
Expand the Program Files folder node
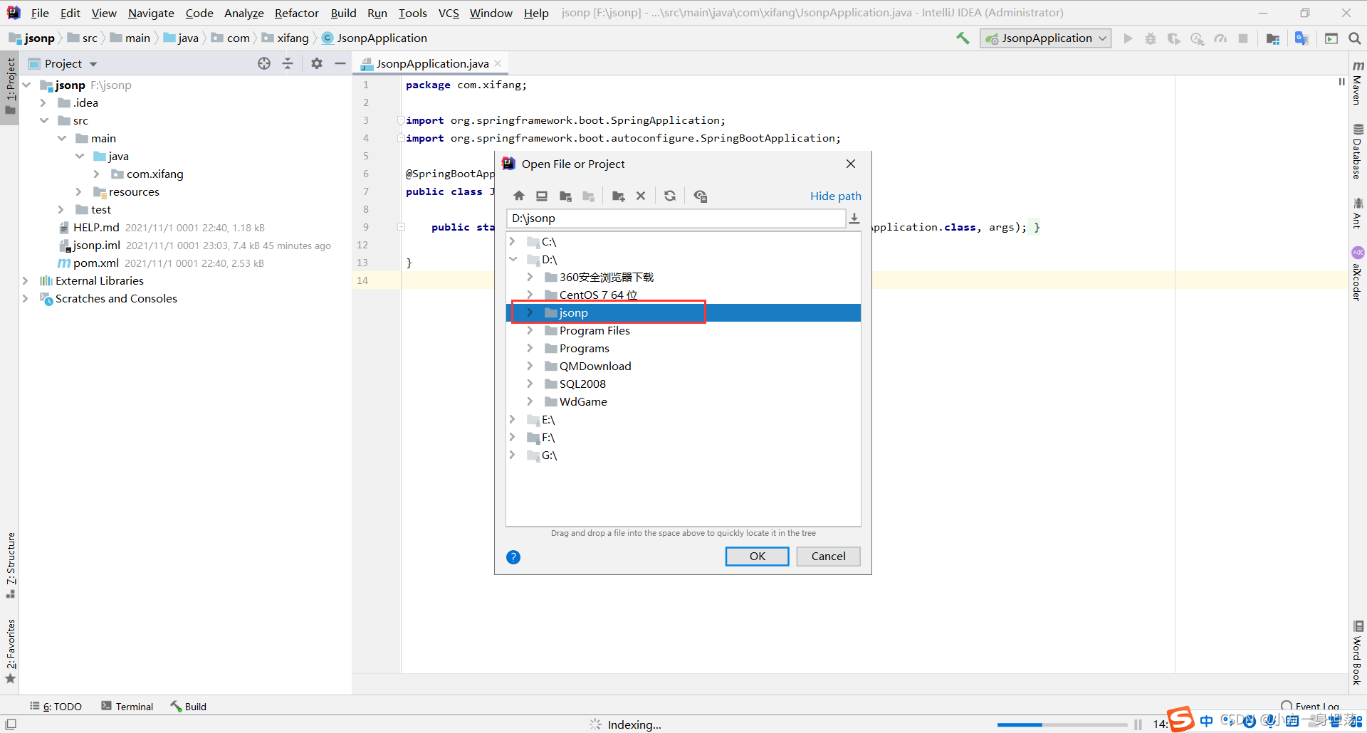coord(530,330)
